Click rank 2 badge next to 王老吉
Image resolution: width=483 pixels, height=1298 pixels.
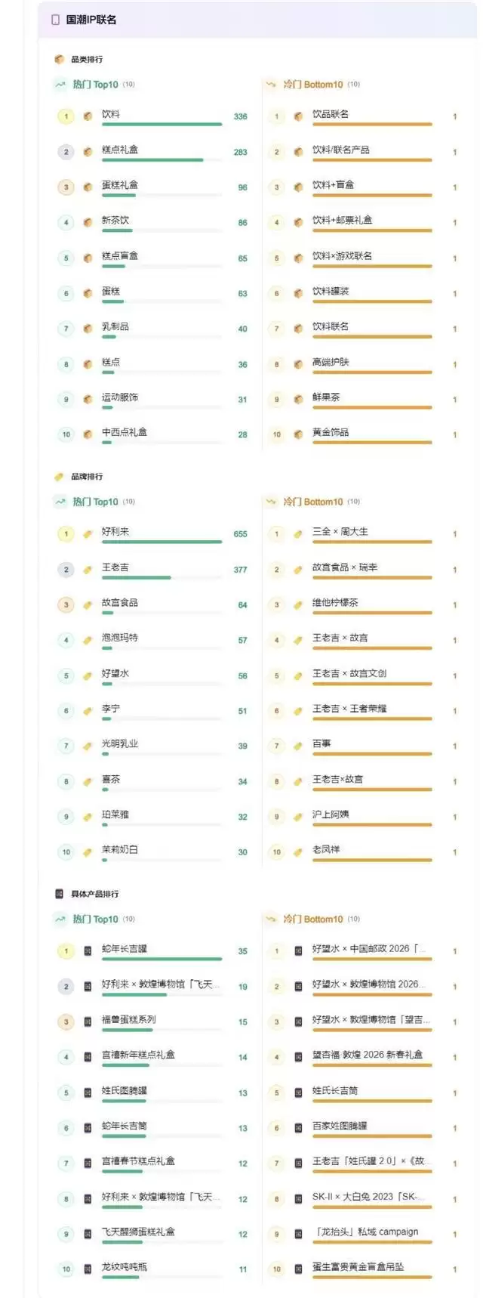(66, 570)
